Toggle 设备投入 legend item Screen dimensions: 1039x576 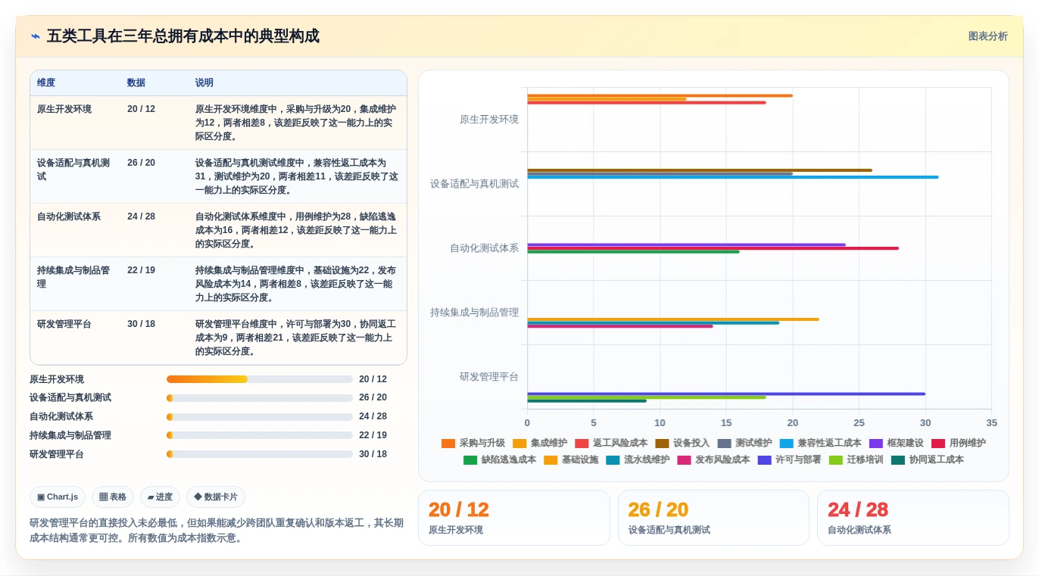pos(682,443)
